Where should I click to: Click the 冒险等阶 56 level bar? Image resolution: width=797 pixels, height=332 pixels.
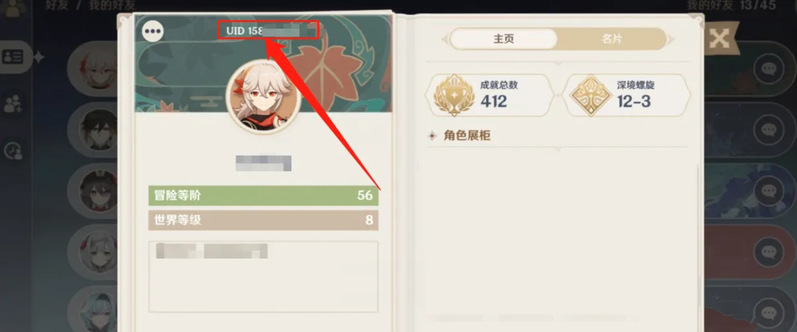click(263, 195)
